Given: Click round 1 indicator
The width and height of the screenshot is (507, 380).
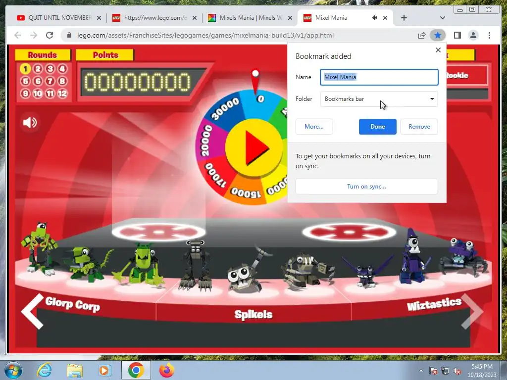Looking at the screenshot, I should click(x=25, y=68).
